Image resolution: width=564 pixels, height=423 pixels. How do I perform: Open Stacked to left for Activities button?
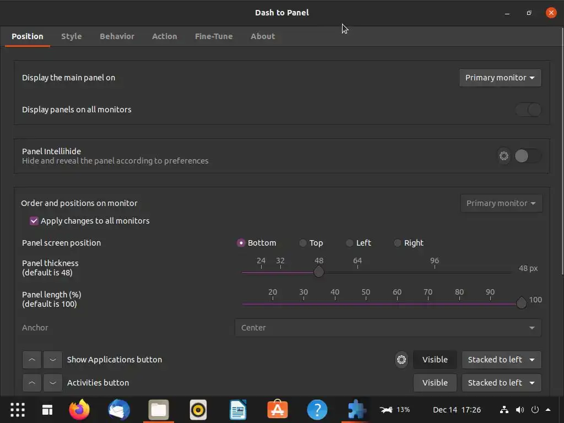point(501,383)
